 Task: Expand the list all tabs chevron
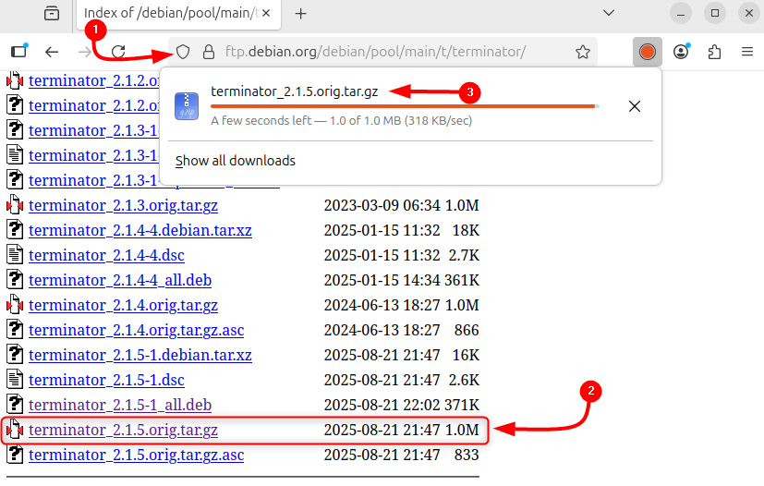tap(608, 13)
